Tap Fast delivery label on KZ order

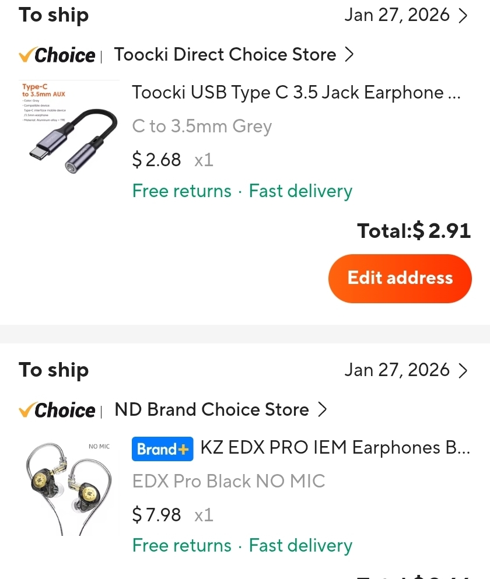(x=300, y=546)
